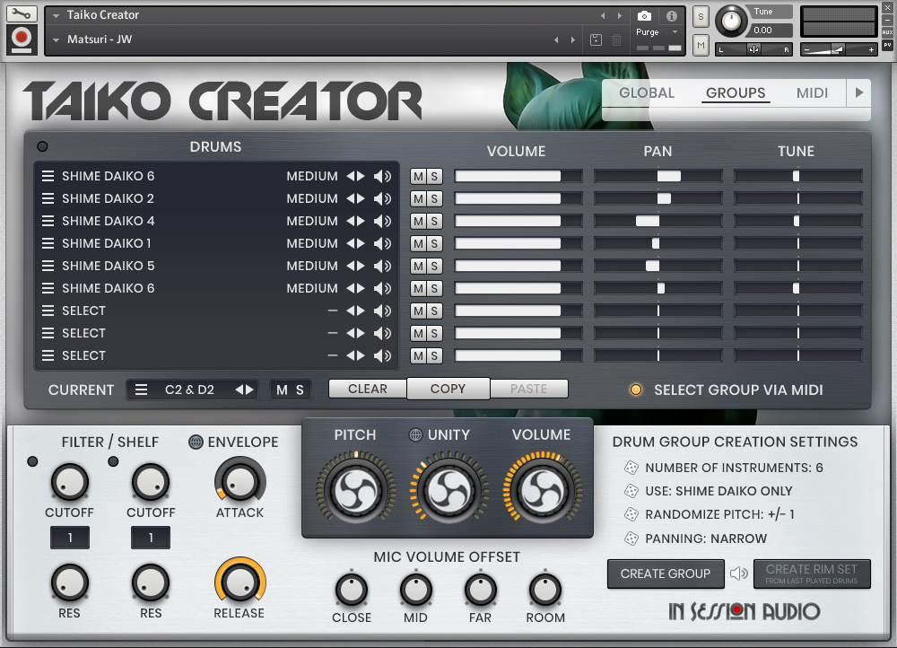Image resolution: width=897 pixels, height=648 pixels.
Task: Click the Unity knob
Action: tap(449, 491)
